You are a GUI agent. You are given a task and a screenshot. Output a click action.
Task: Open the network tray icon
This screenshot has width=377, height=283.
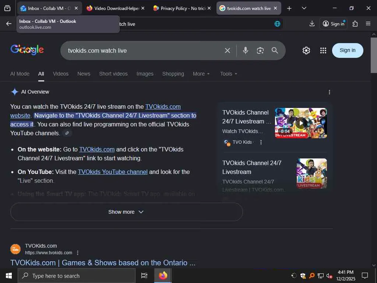coord(321,276)
